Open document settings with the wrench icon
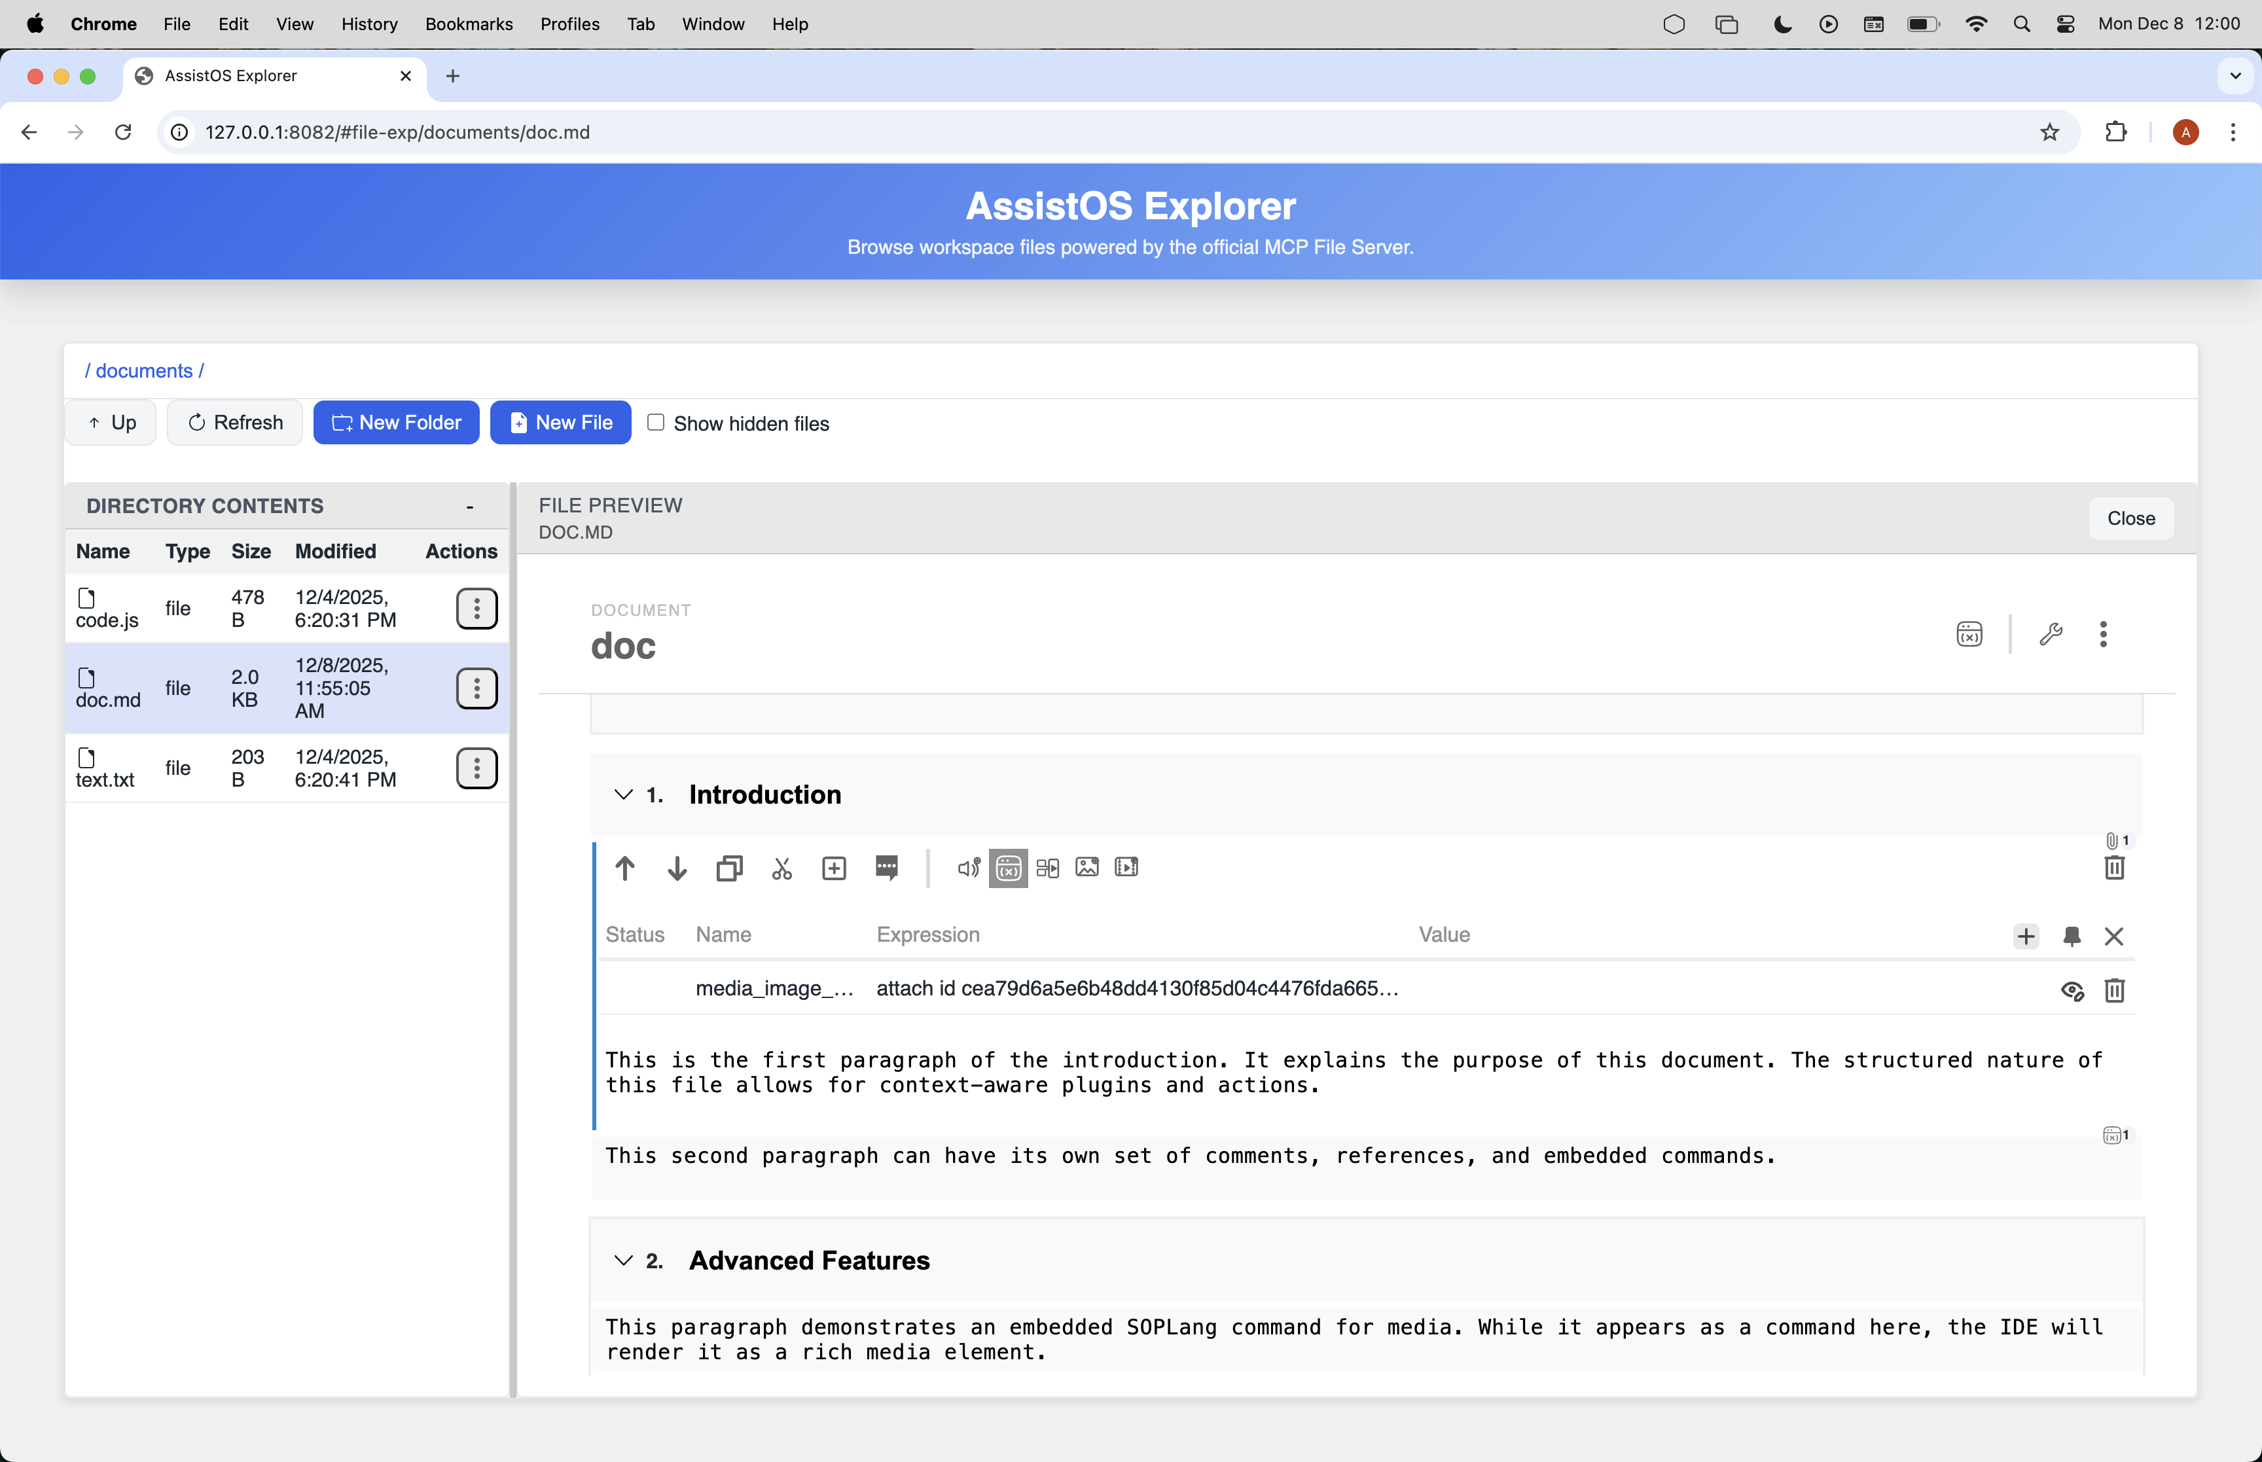The image size is (2262, 1462). pos(2051,634)
